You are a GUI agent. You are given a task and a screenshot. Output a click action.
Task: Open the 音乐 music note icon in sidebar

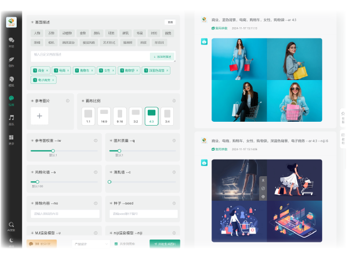(x=11, y=117)
